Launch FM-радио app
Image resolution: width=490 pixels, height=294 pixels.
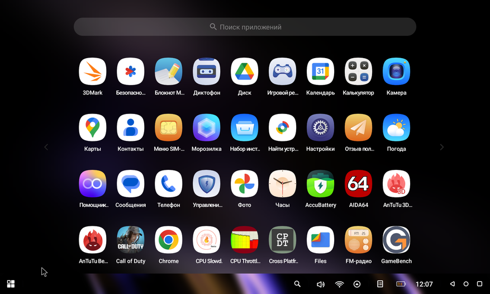coord(359,240)
